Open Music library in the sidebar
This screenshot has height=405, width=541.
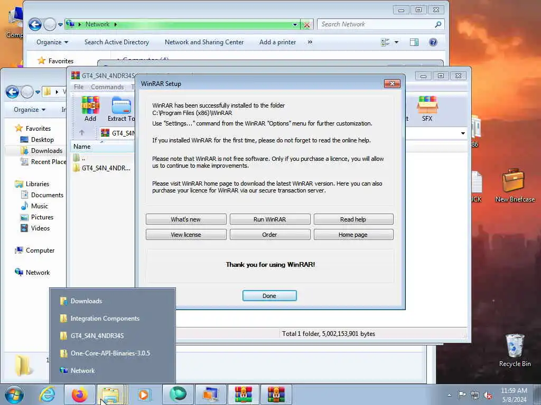point(34,206)
